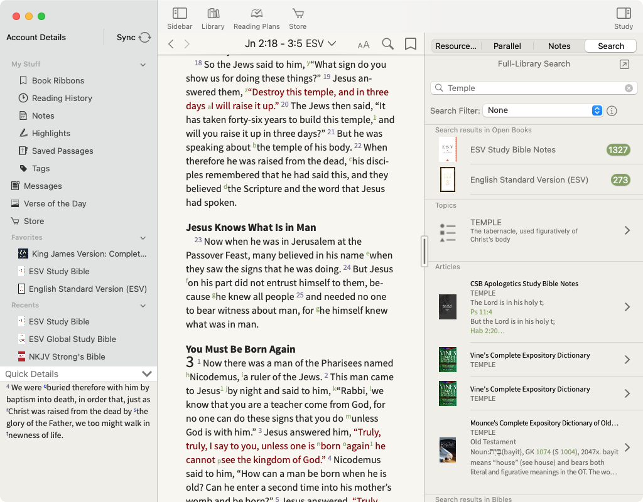Collapse the My Stuff section

143,65
